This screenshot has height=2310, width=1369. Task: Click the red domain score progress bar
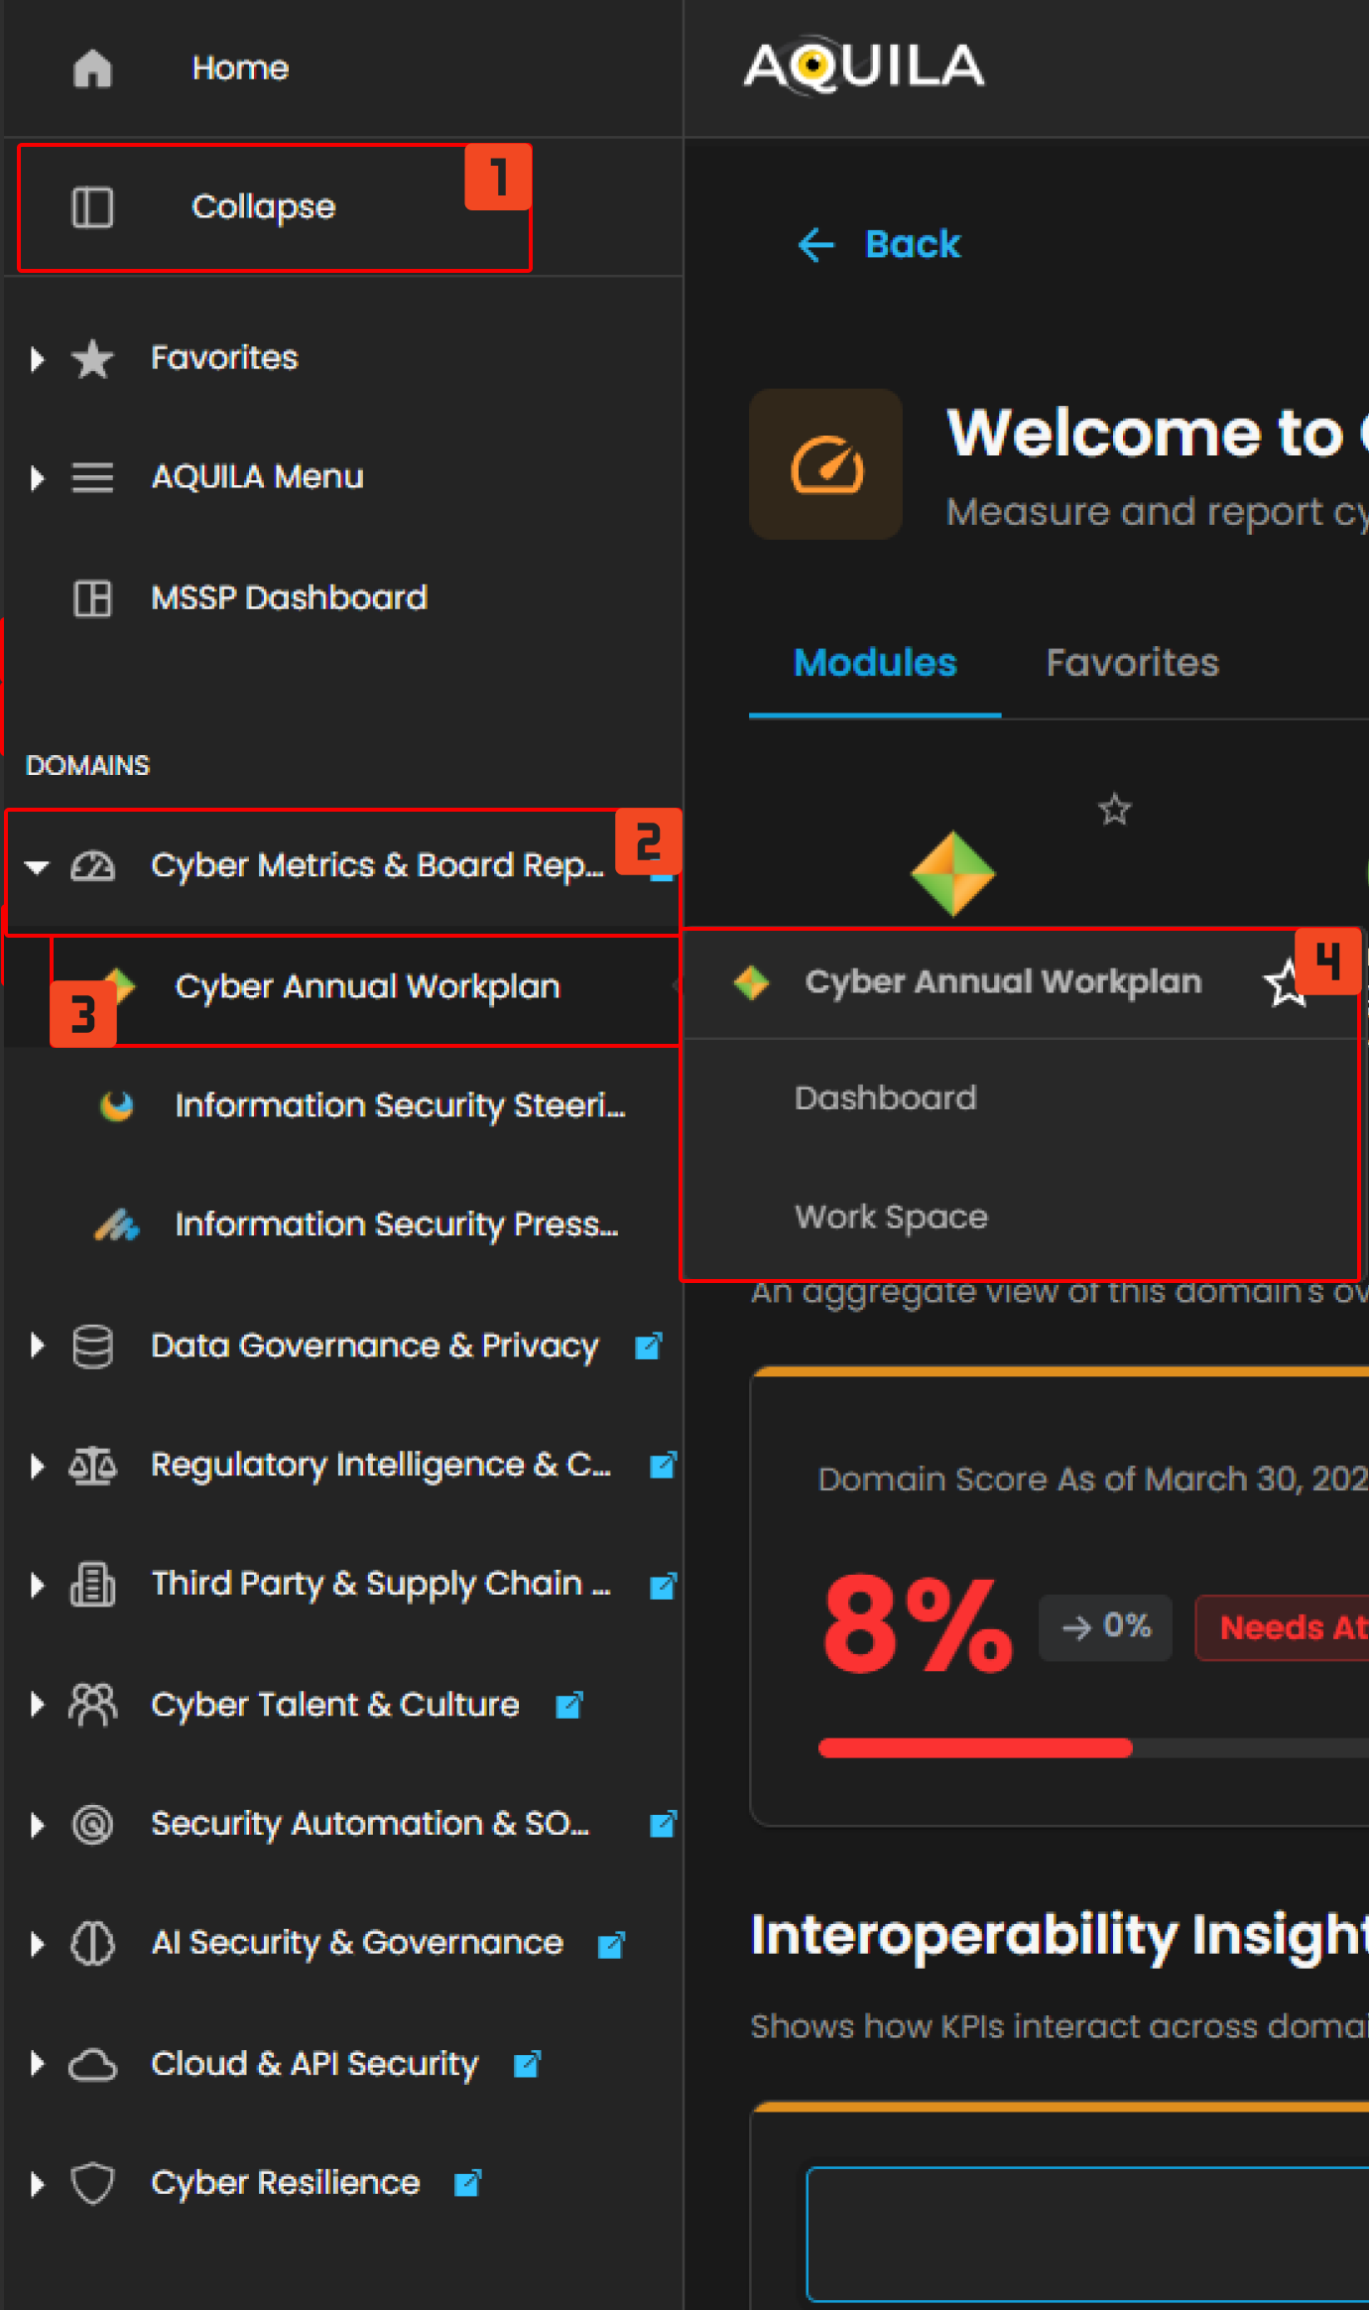pos(975,1747)
